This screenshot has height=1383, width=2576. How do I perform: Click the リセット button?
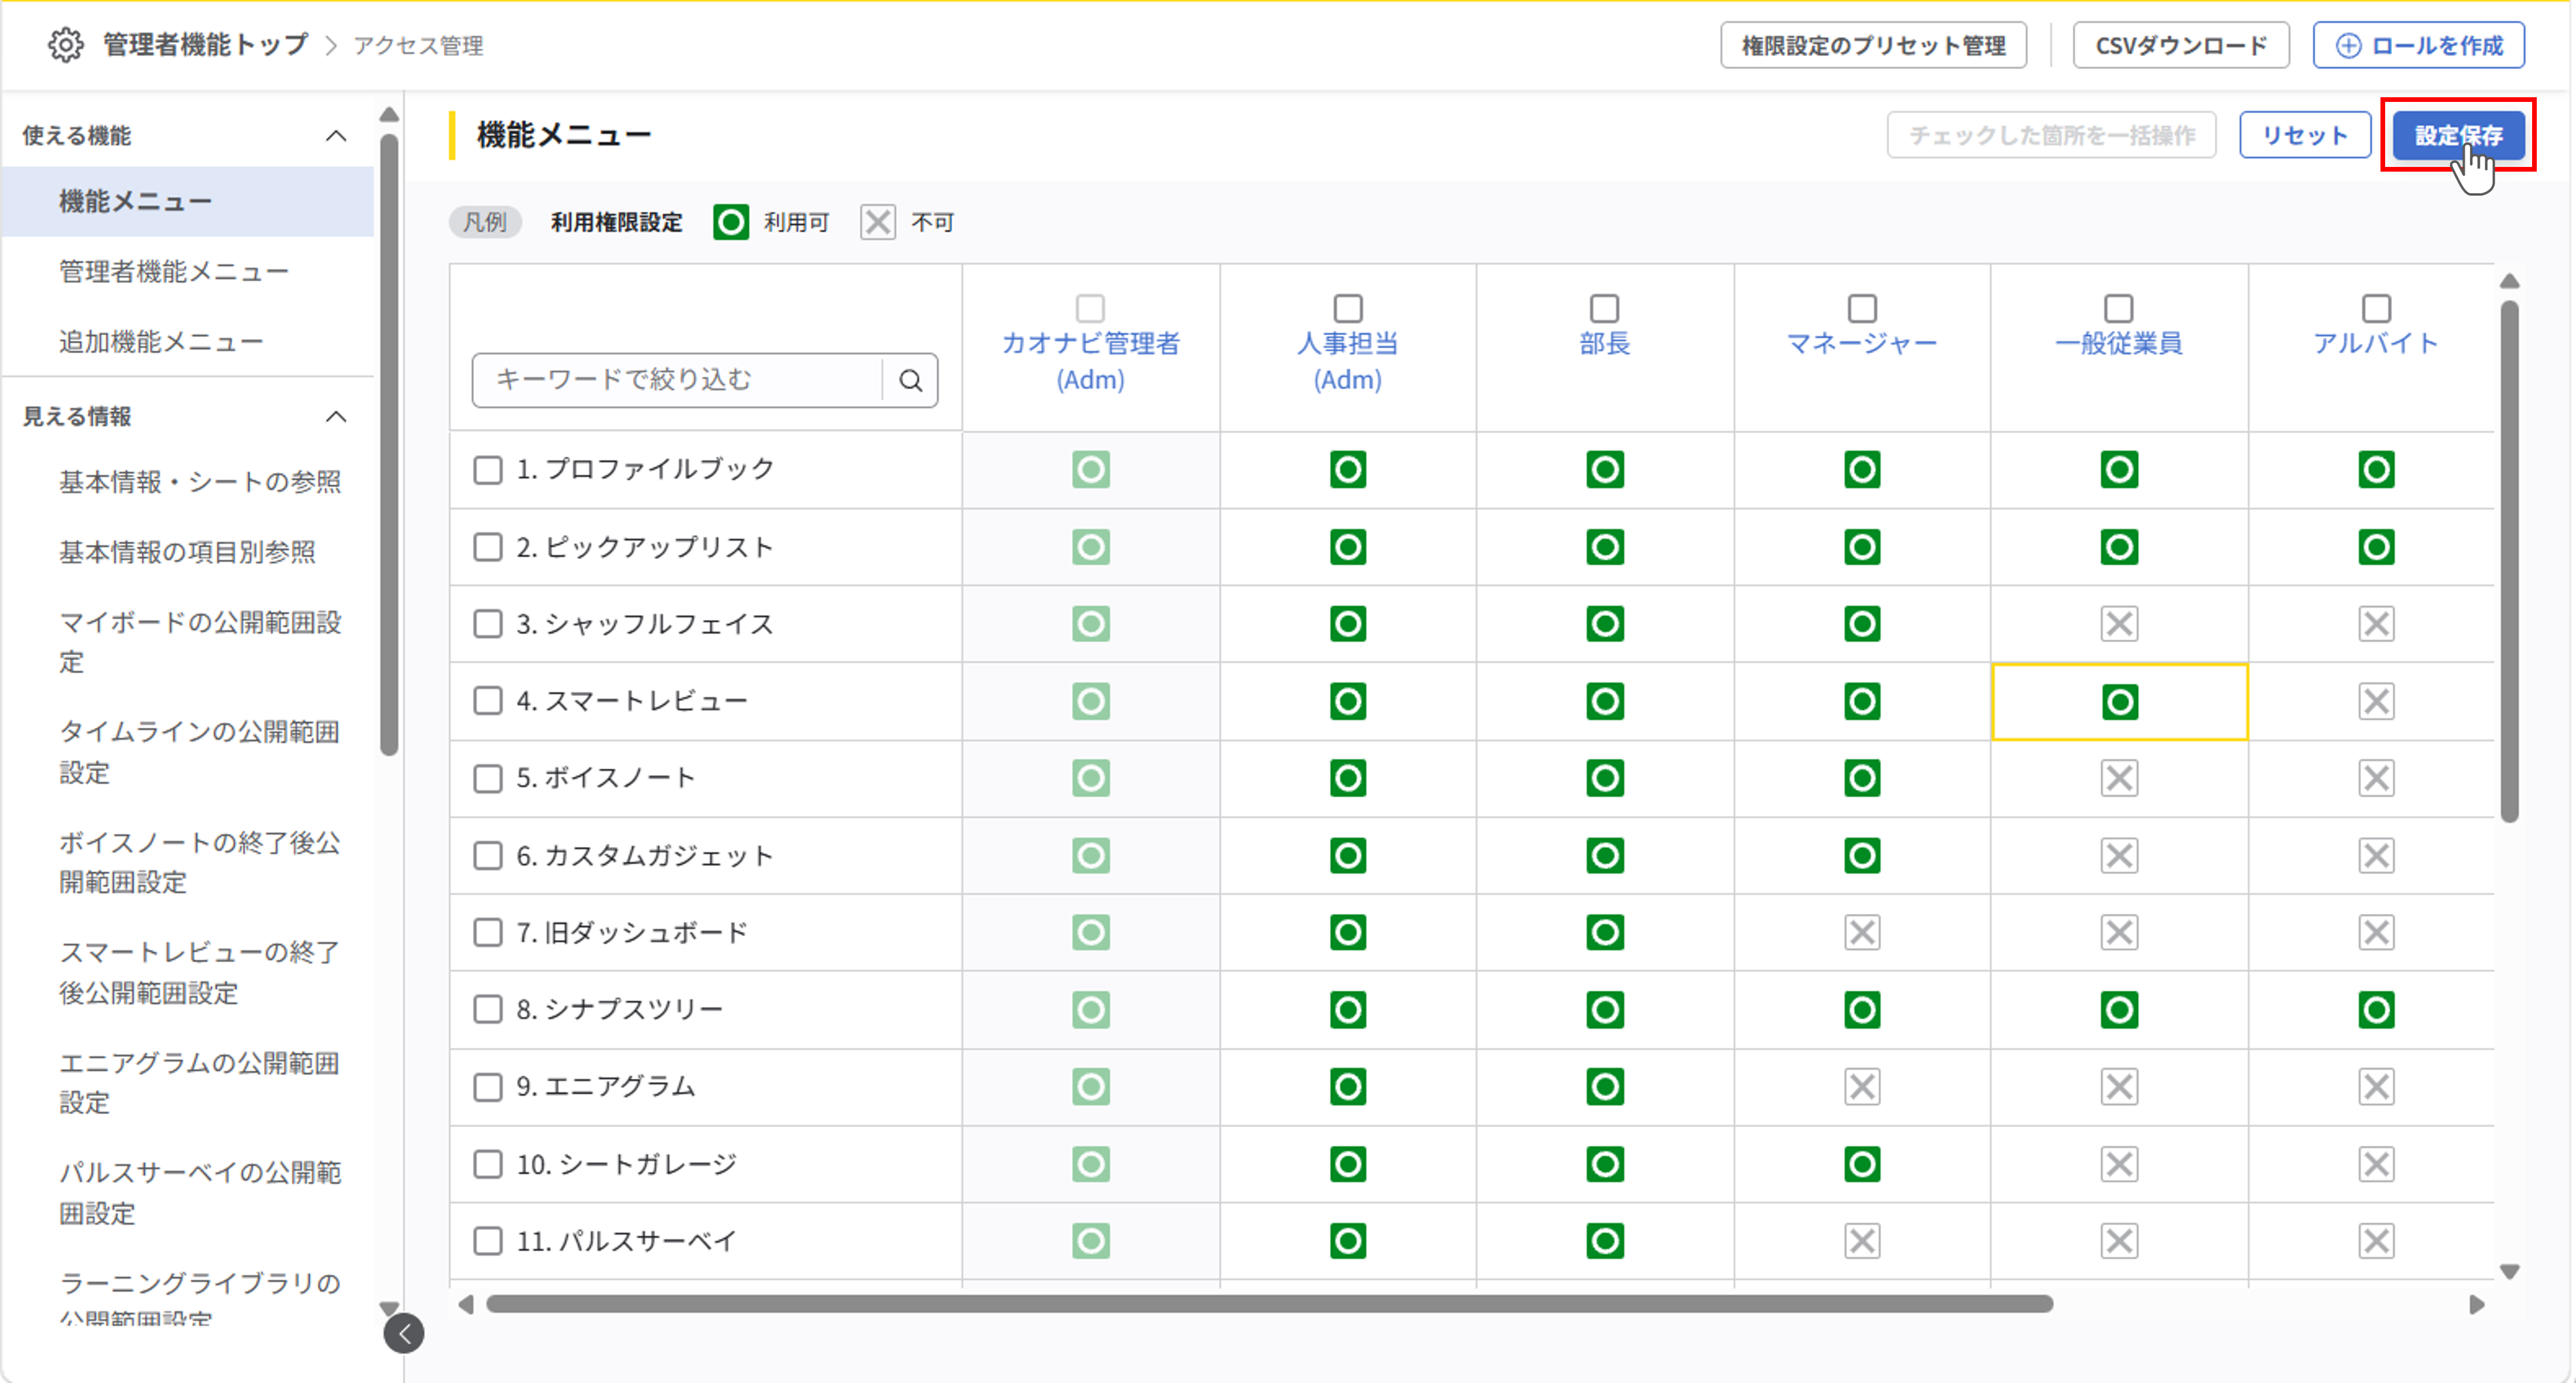tap(2304, 135)
